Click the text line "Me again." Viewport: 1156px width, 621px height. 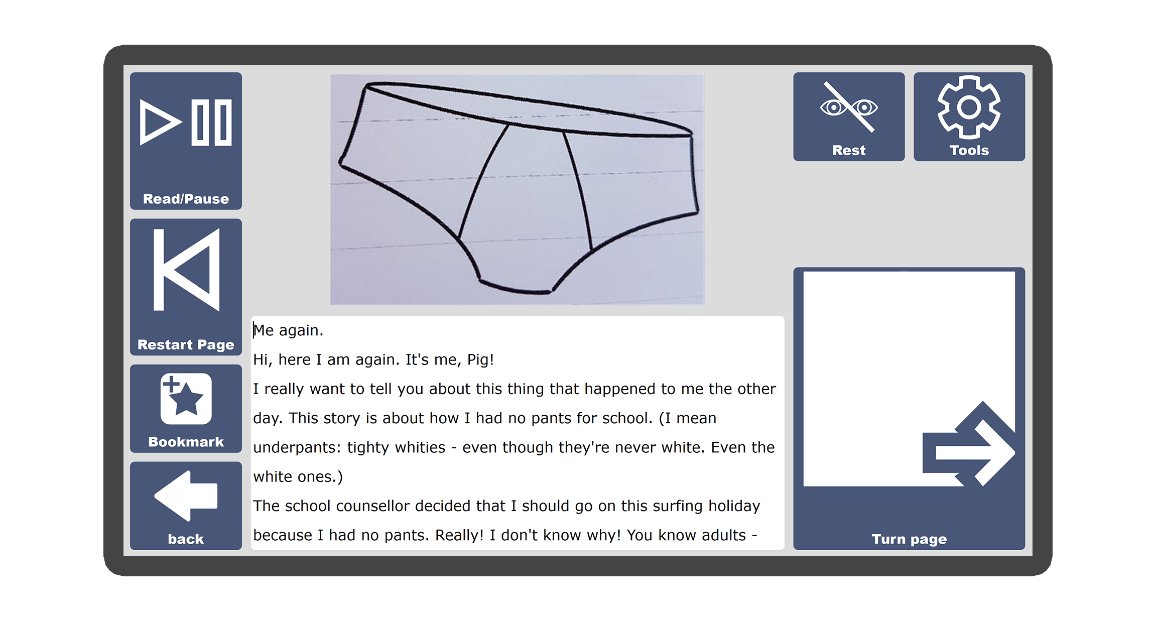(288, 330)
